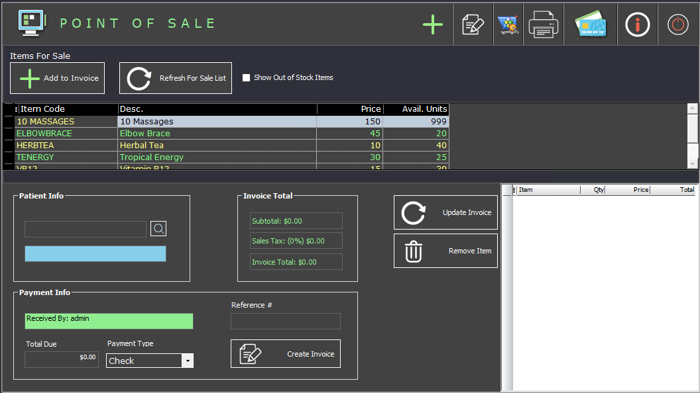Open the edit invoice notepad icon
700x393 pixels.
click(473, 25)
